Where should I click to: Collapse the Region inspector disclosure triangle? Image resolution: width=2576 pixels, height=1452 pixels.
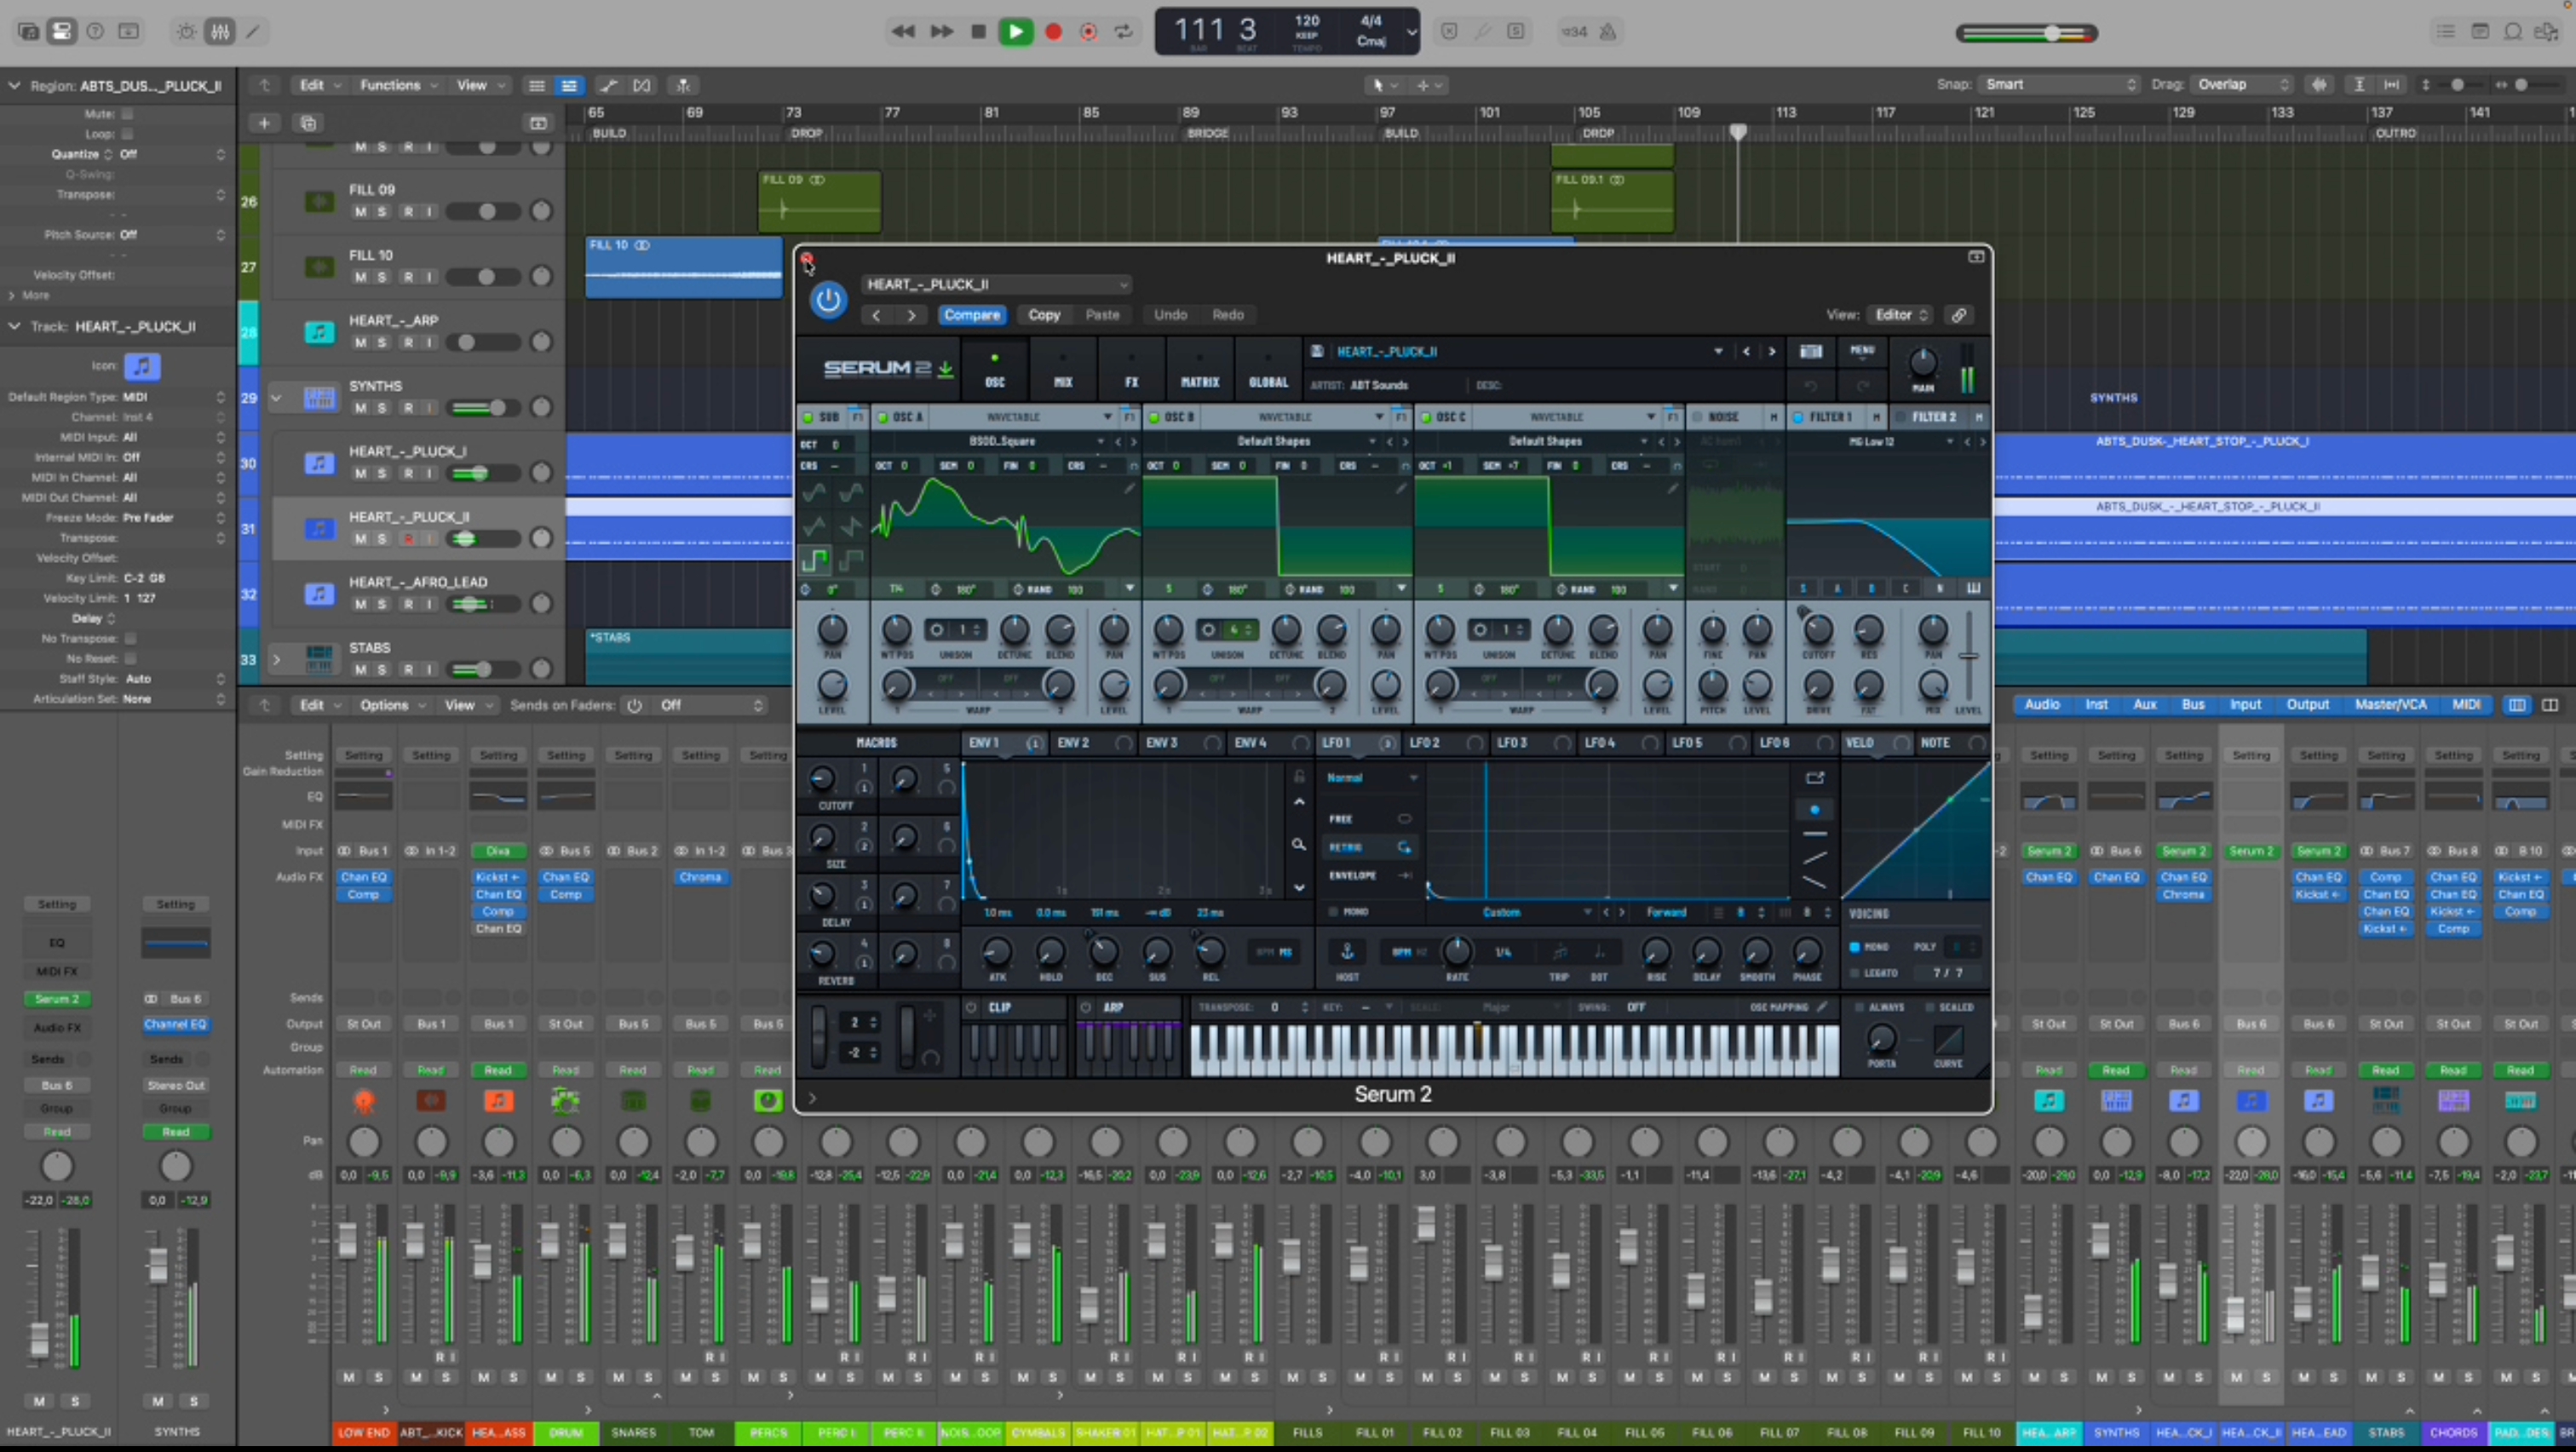[x=14, y=86]
